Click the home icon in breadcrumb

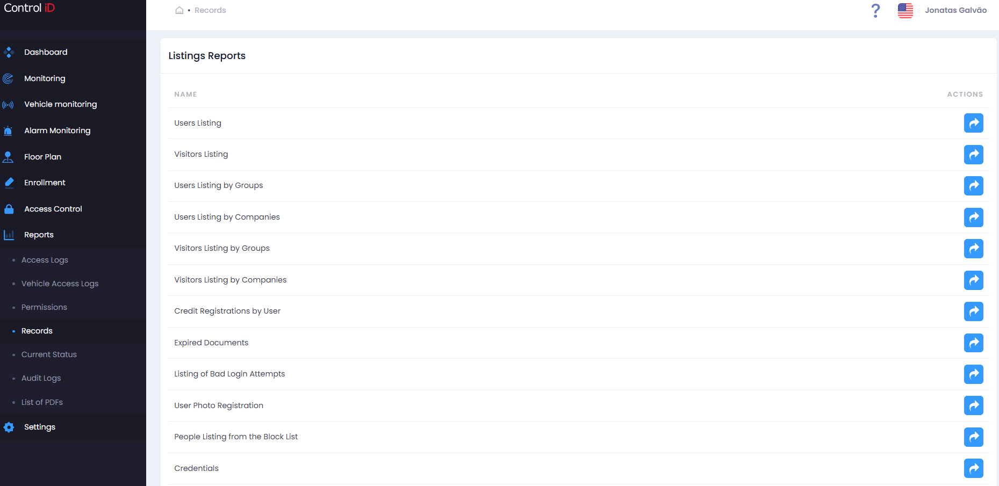[x=179, y=10]
